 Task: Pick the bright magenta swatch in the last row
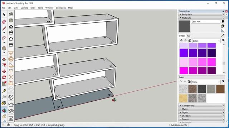[184, 70]
